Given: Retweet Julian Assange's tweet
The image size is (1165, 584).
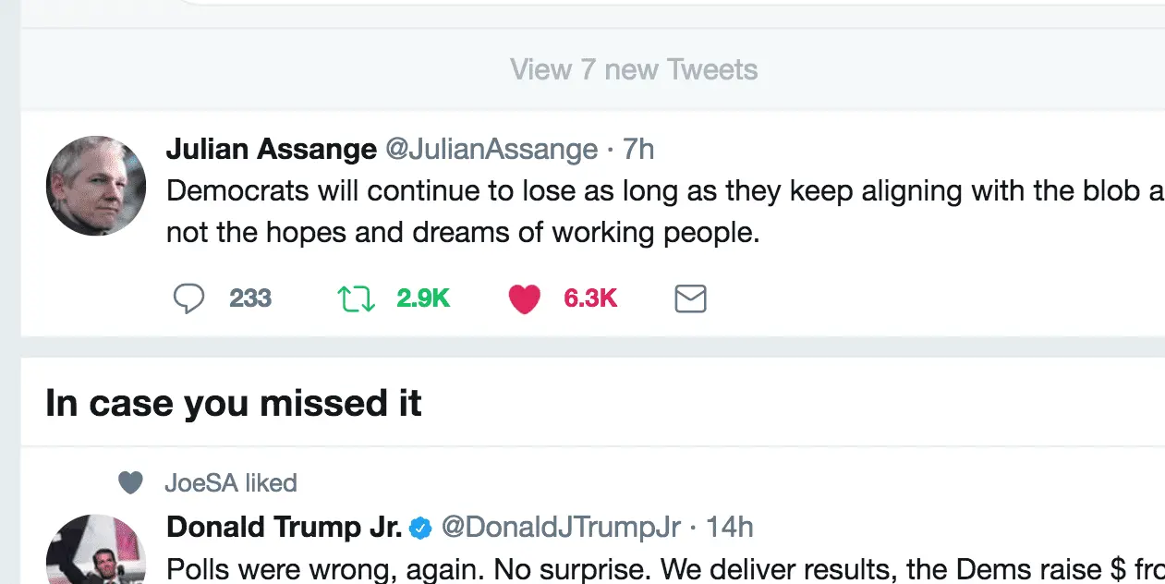Looking at the screenshot, I should 356,298.
